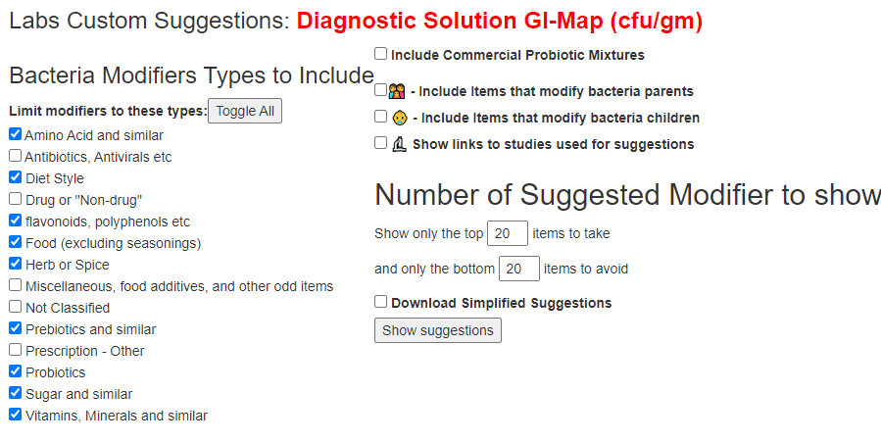881x443 pixels.
Task: Uncheck Food (excluding seasonings) option
Action: pos(15,242)
